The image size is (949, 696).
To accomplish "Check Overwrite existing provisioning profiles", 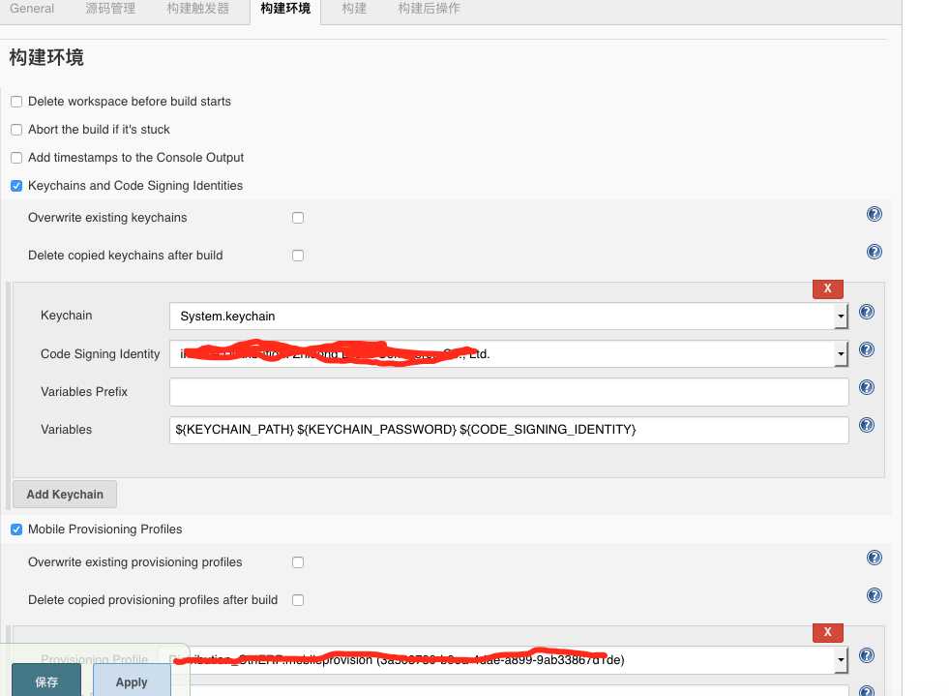I will pos(298,562).
